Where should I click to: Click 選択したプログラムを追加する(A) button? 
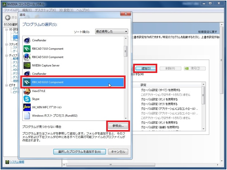(80, 152)
